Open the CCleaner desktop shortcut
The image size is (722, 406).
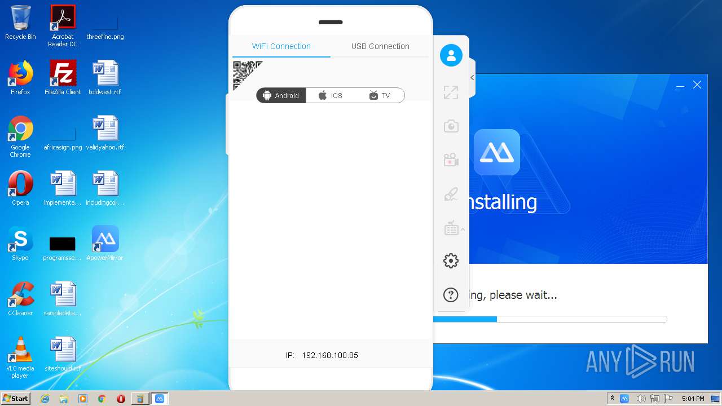[20, 299]
